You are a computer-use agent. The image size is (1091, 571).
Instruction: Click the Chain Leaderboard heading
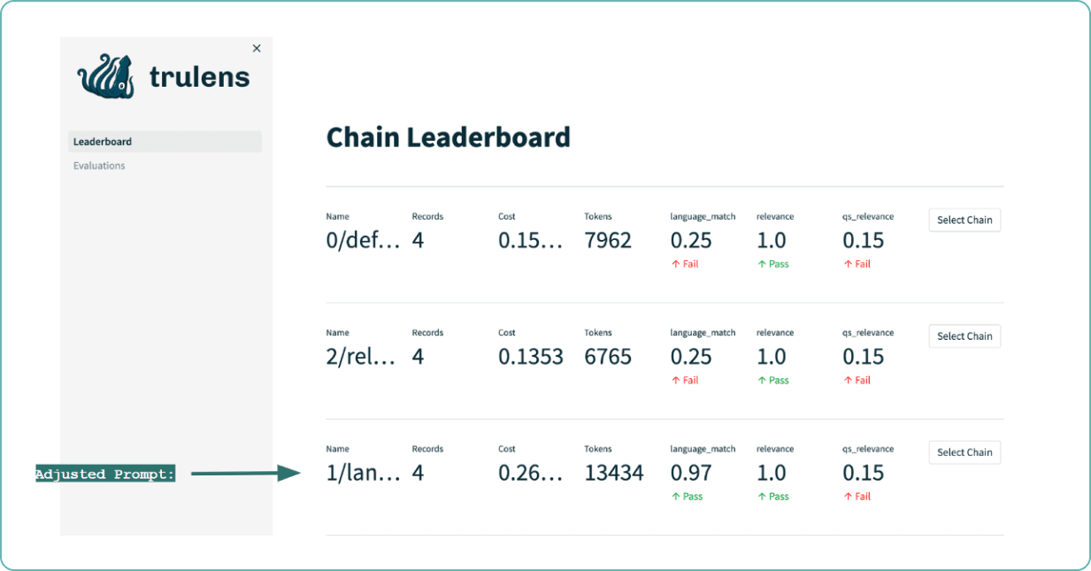449,137
